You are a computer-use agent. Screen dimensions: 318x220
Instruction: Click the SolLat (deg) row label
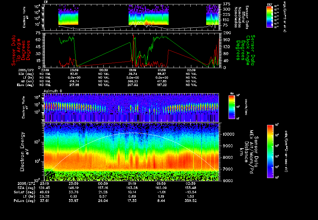click(24, 192)
